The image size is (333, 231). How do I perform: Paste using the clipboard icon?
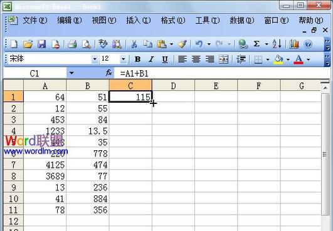[162, 44]
